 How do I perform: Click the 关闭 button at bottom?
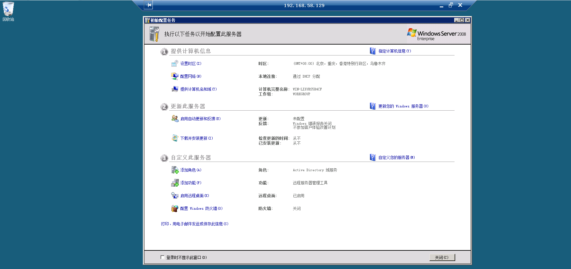442,257
